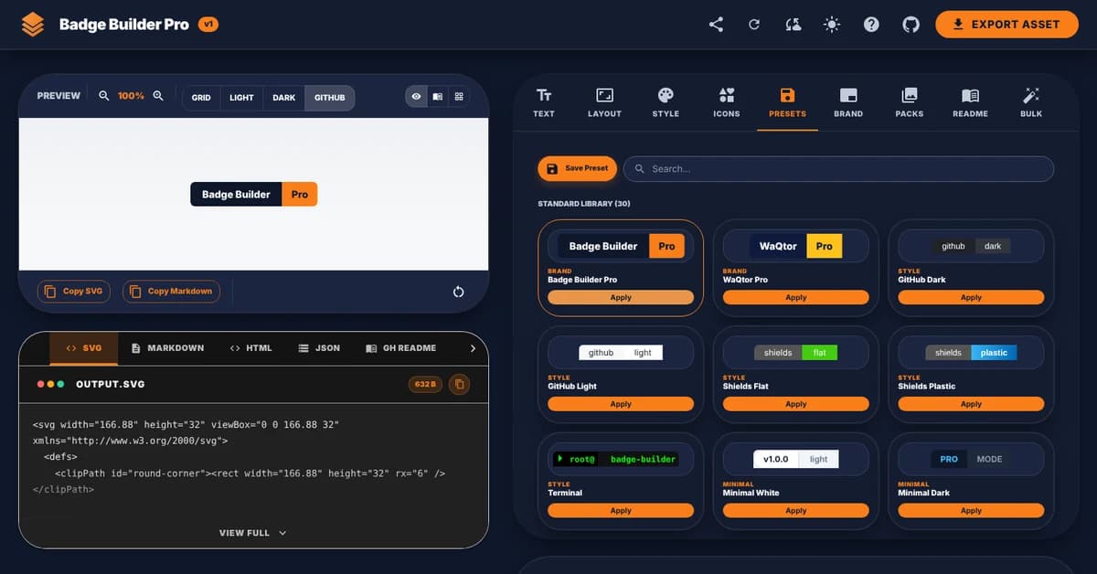Viewport: 1097px width, 574px height.
Task: Focus the preset Search field
Action: (838, 168)
